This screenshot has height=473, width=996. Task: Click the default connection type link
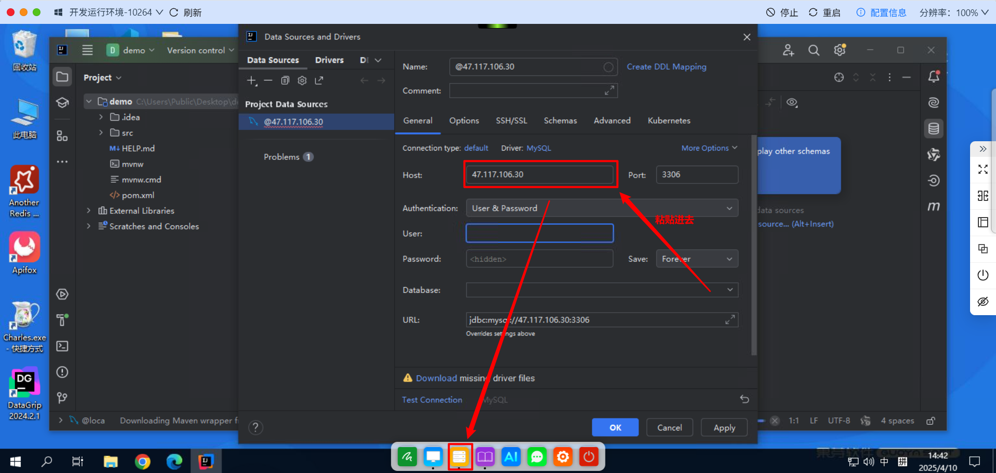point(476,148)
